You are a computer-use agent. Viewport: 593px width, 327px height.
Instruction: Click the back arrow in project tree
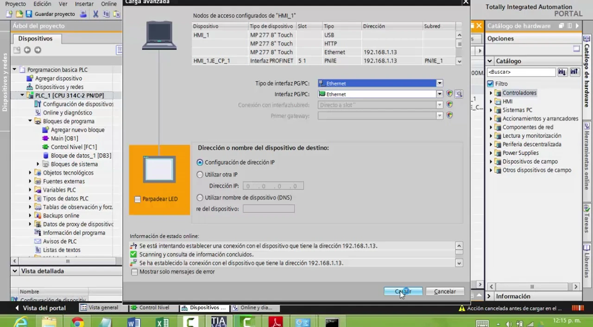(x=27, y=50)
